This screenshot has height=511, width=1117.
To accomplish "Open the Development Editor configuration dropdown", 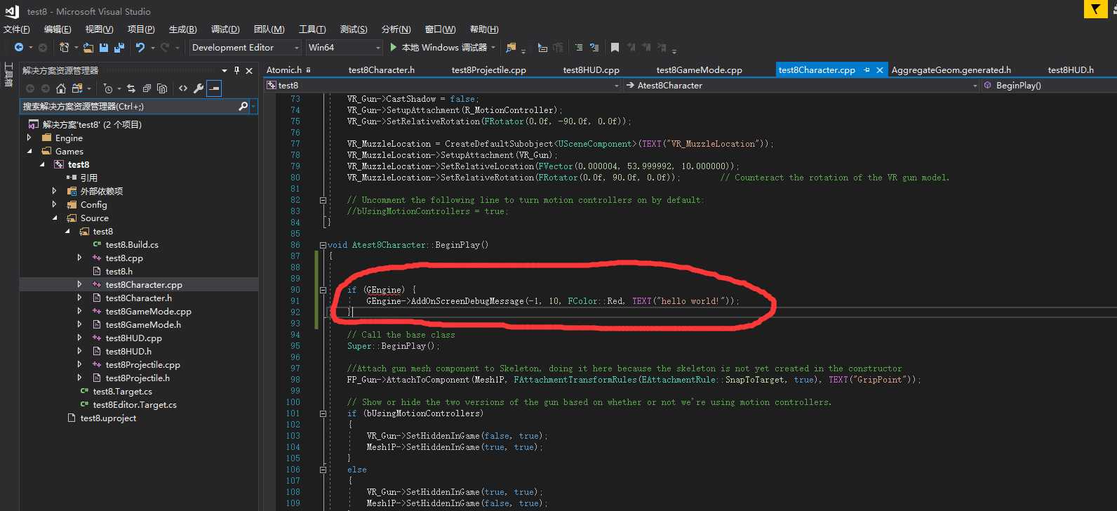I will coord(246,47).
